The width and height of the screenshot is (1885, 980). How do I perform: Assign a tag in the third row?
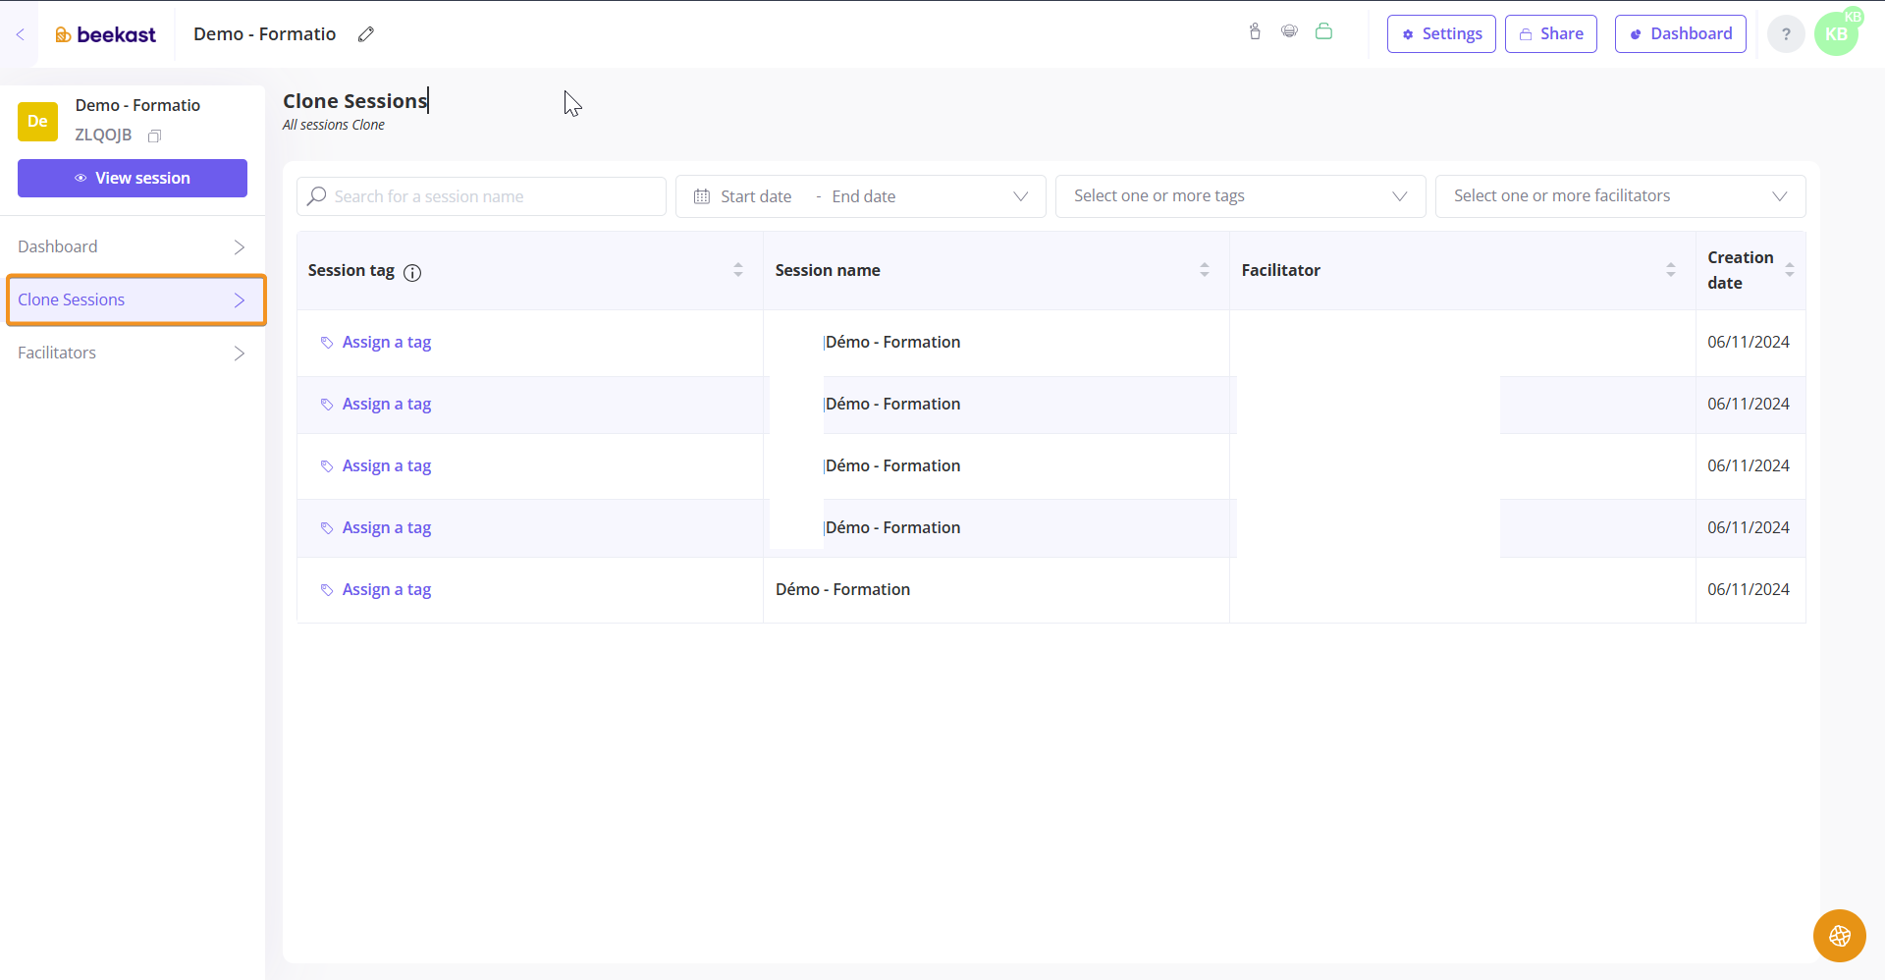pyautogui.click(x=386, y=465)
